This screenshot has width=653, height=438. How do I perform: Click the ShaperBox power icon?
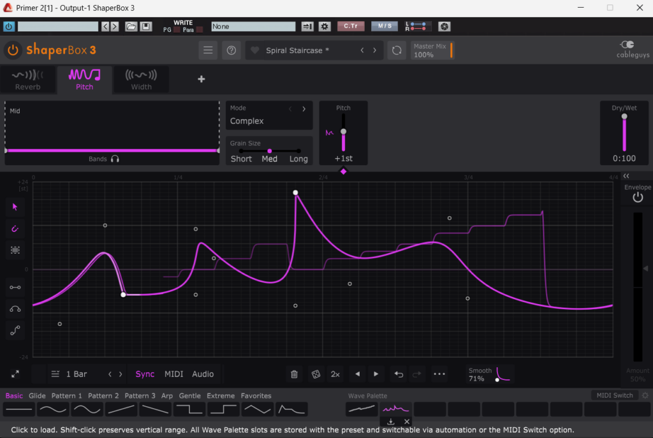coord(13,50)
